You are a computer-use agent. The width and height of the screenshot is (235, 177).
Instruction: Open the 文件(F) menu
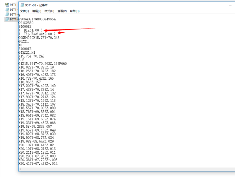(25, 11)
